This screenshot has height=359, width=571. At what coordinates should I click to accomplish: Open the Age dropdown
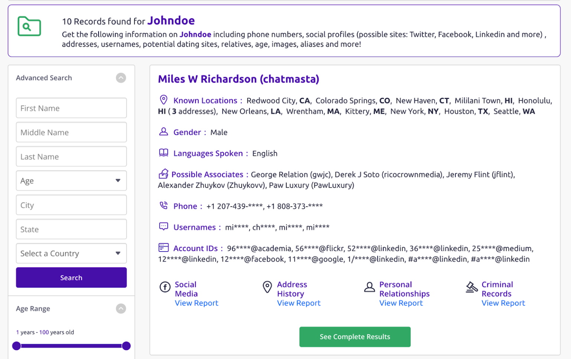tap(71, 181)
